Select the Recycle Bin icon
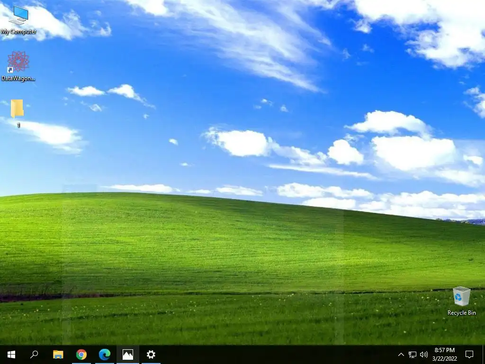The image size is (485, 364). (461, 301)
